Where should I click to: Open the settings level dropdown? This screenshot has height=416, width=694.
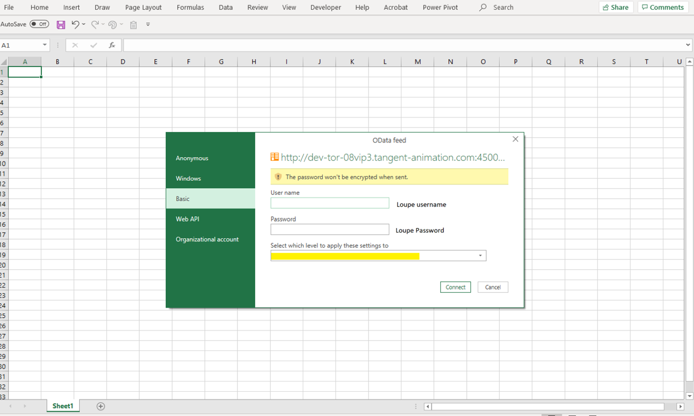[379, 256]
